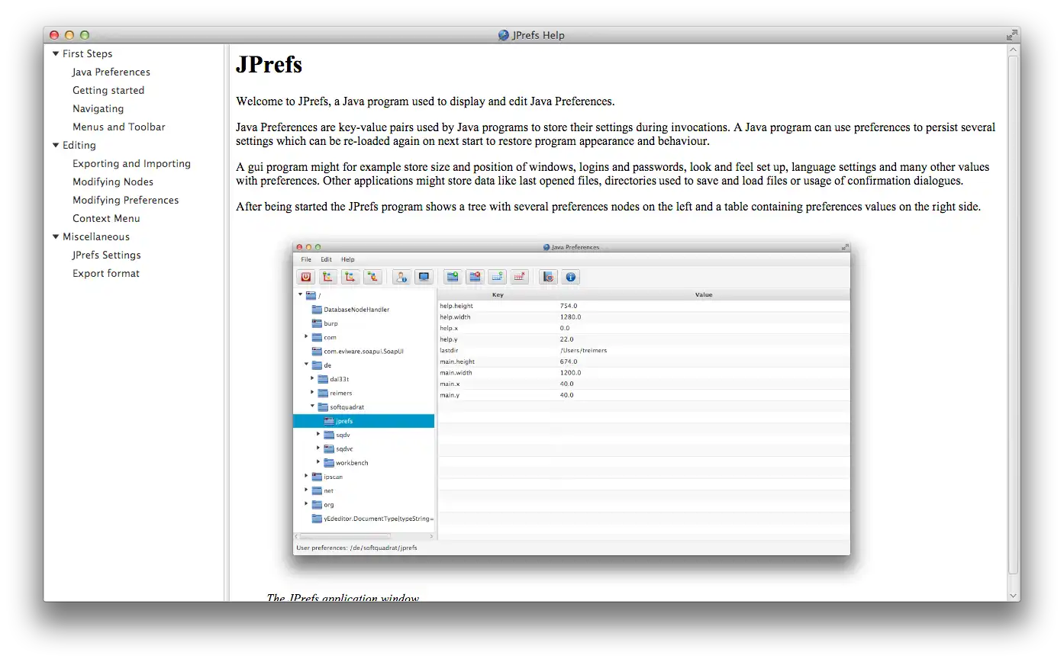Click the table with green plus icon in embedded toolbar
This screenshot has width=1064, height=662.
click(497, 277)
